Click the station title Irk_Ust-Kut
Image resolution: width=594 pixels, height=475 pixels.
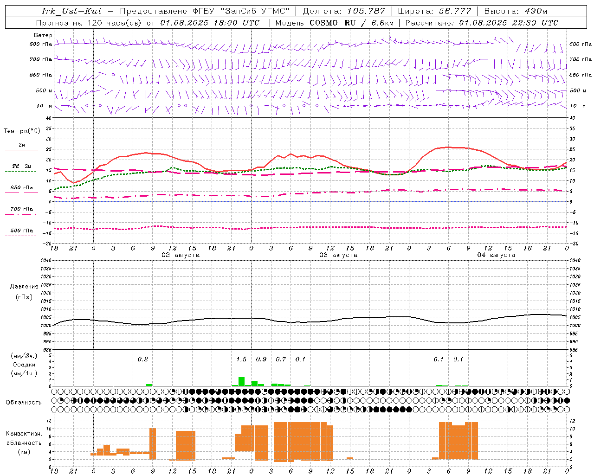(71, 11)
